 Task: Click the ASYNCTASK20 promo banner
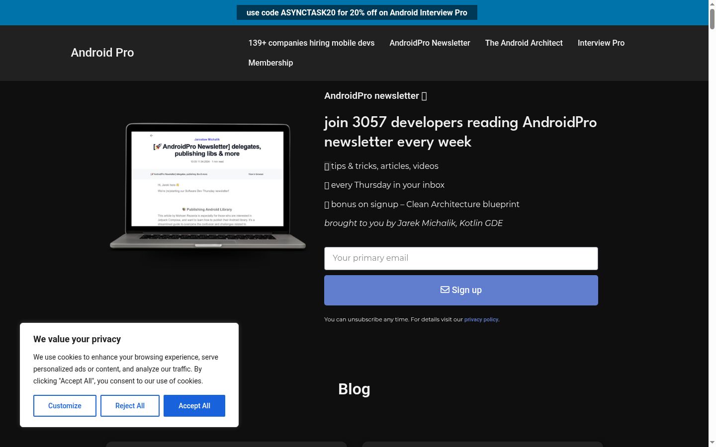[x=357, y=12]
